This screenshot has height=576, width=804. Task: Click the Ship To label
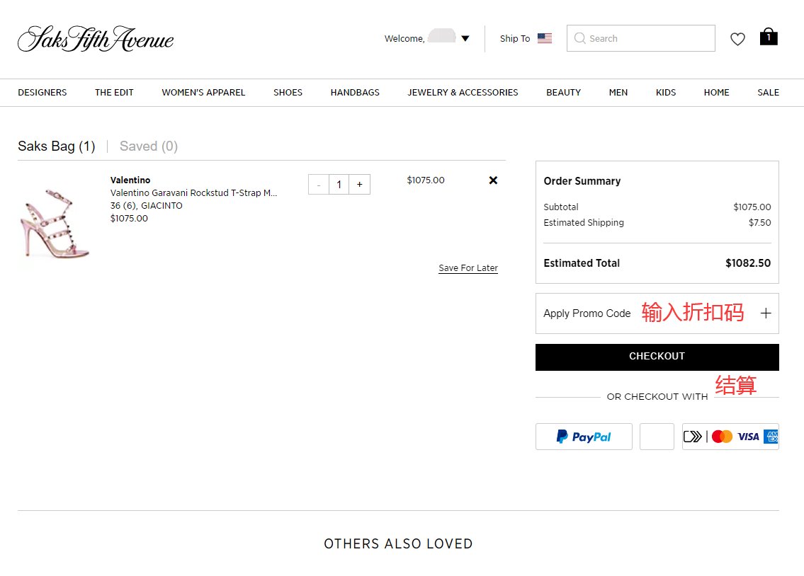point(515,38)
